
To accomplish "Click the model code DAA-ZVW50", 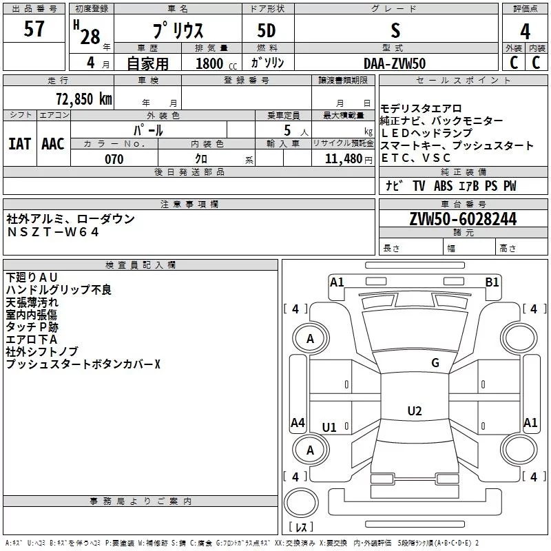I will coord(394,63).
